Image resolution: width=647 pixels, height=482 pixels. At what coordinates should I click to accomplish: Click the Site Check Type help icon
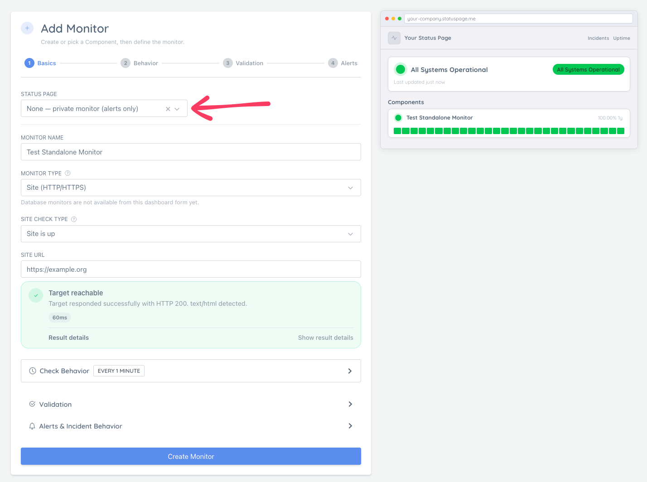74,219
